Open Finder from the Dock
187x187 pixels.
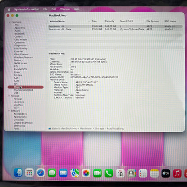pyautogui.click(x=18, y=173)
